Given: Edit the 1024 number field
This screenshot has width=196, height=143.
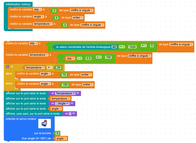Looking at the screenshot, I should pyautogui.click(x=132, y=47).
